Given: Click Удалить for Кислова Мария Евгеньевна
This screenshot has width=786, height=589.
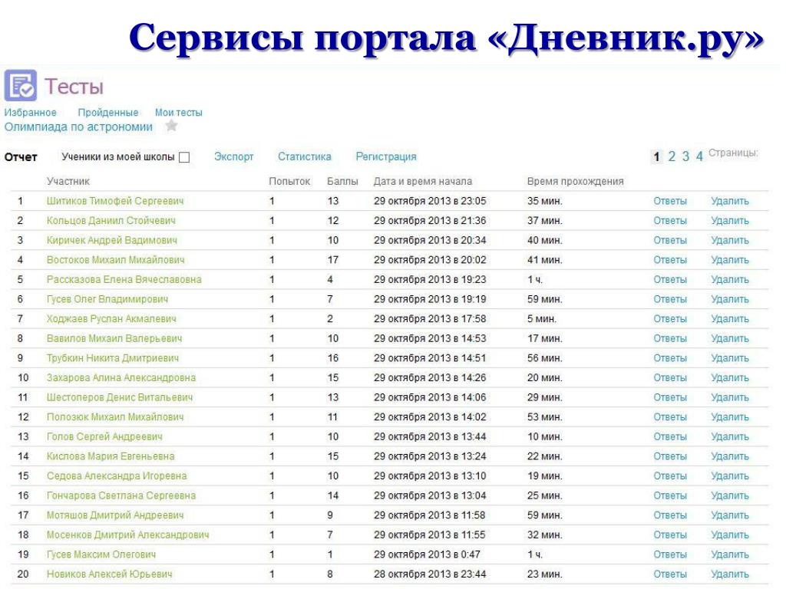Looking at the screenshot, I should pyautogui.click(x=730, y=456).
